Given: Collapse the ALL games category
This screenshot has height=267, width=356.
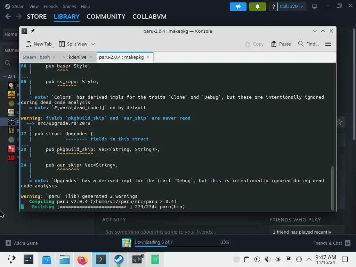Looking at the screenshot, I should click(x=4, y=77).
